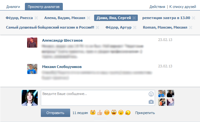
Task: Close the Фёдор, Рнесса dialog tab
Action: (x=36, y=18)
